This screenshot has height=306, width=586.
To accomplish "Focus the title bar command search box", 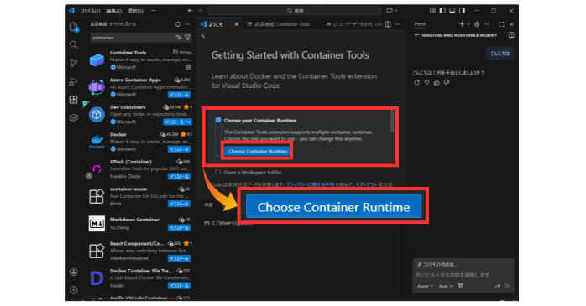I will 295,11.
